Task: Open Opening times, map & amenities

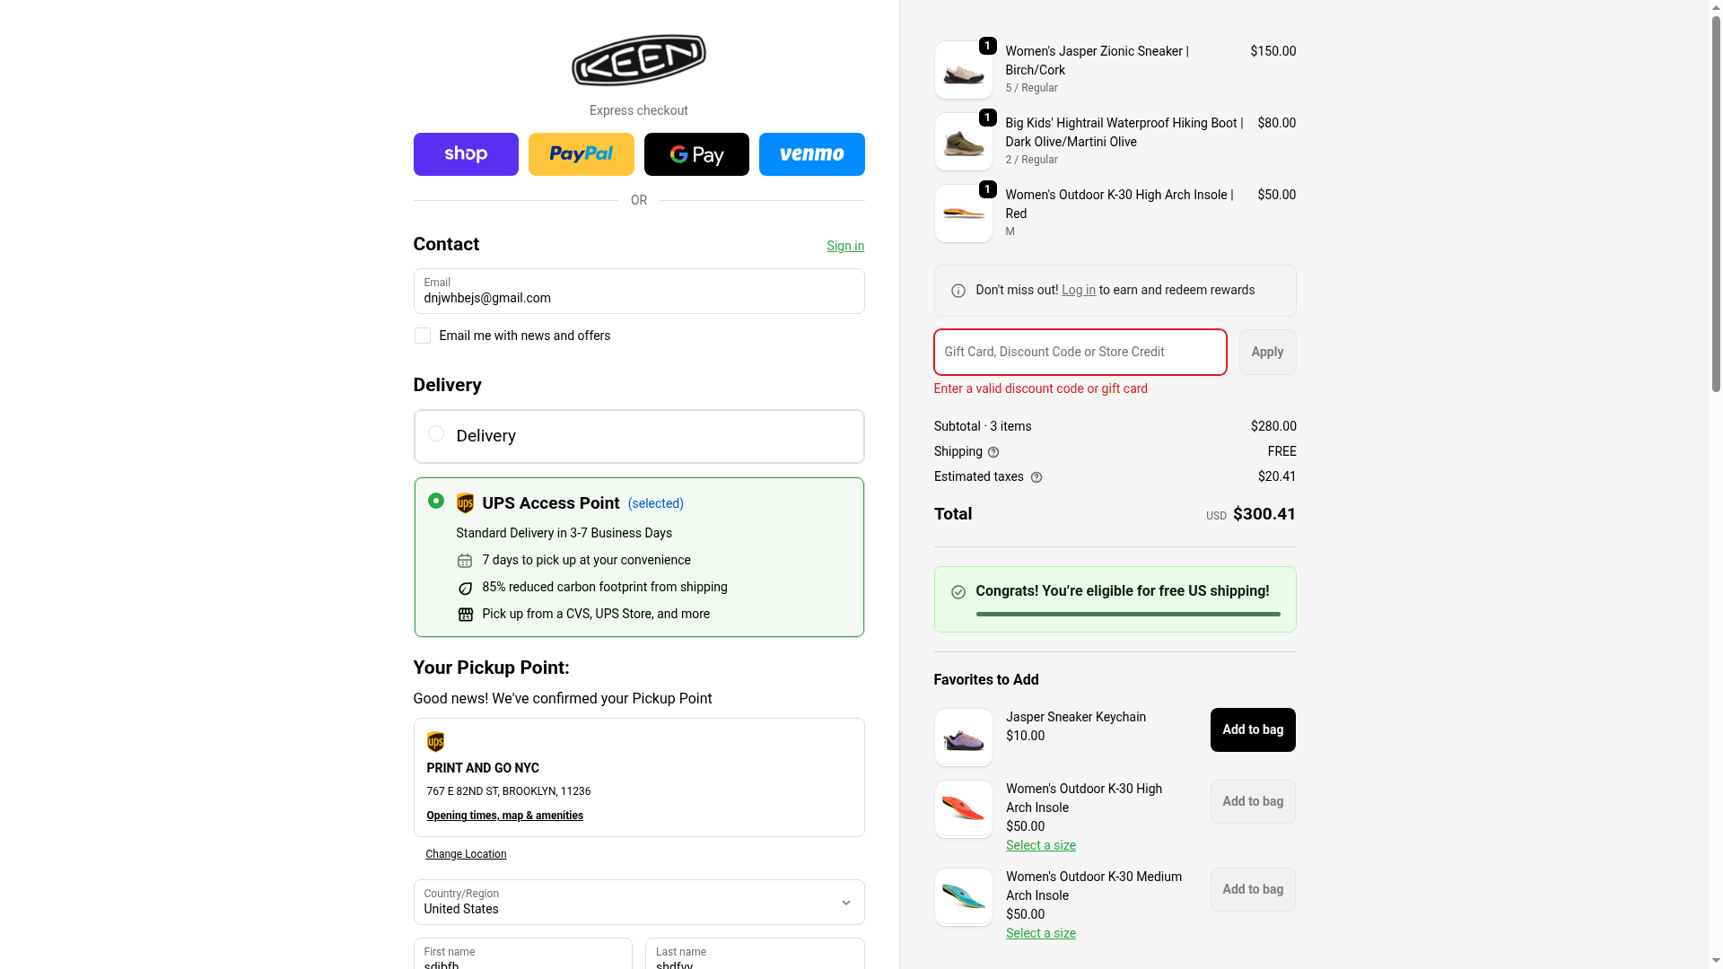Action: tap(504, 816)
